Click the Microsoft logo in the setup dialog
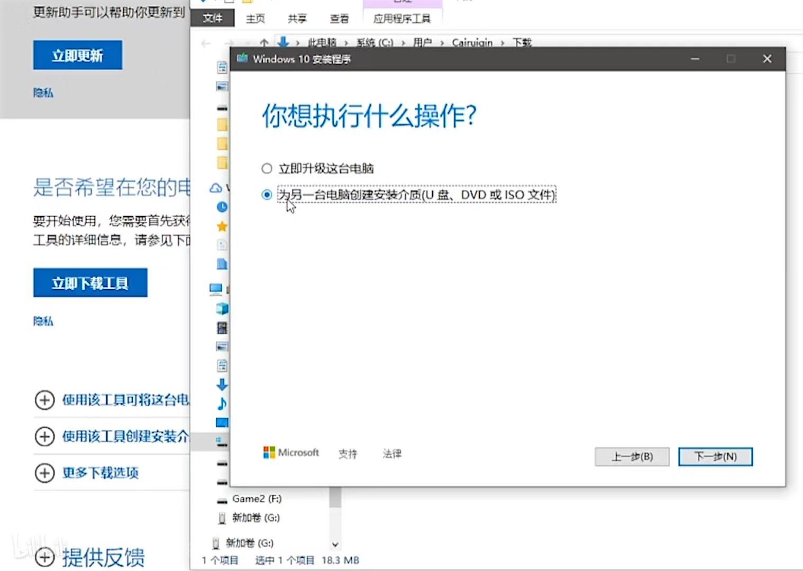Screen dimensions: 803x571 [x=291, y=453]
